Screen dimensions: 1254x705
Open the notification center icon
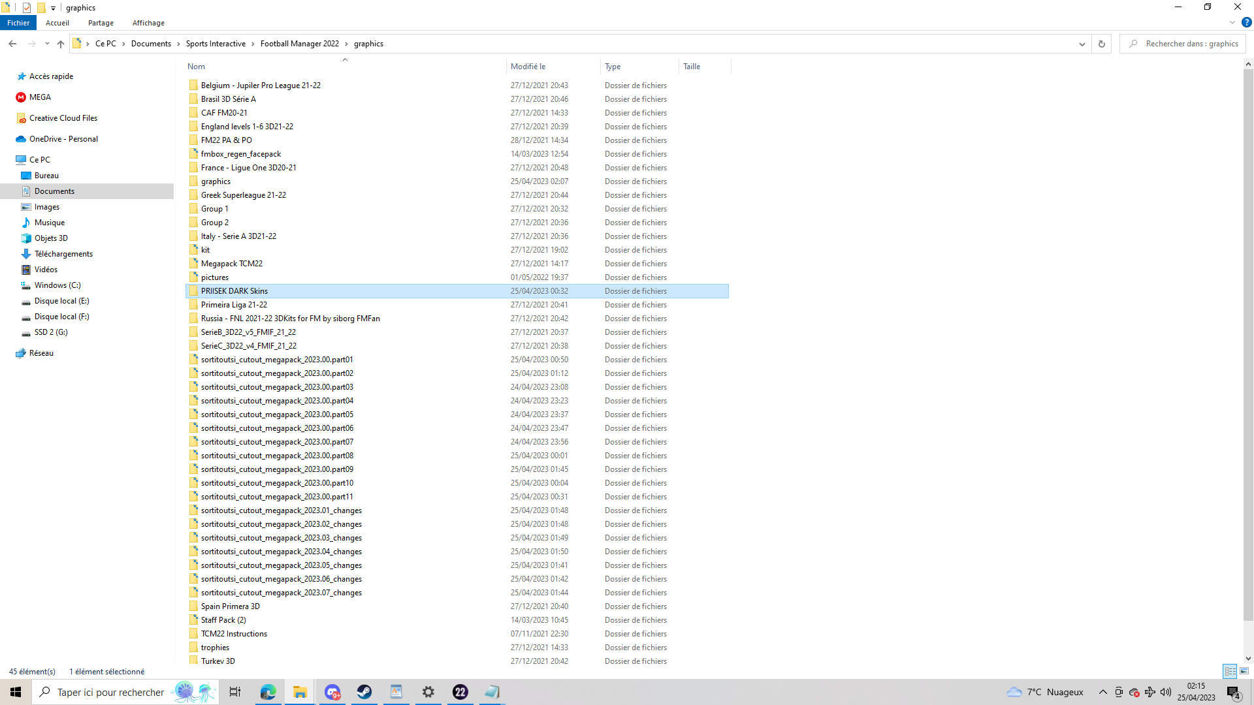click(1233, 693)
